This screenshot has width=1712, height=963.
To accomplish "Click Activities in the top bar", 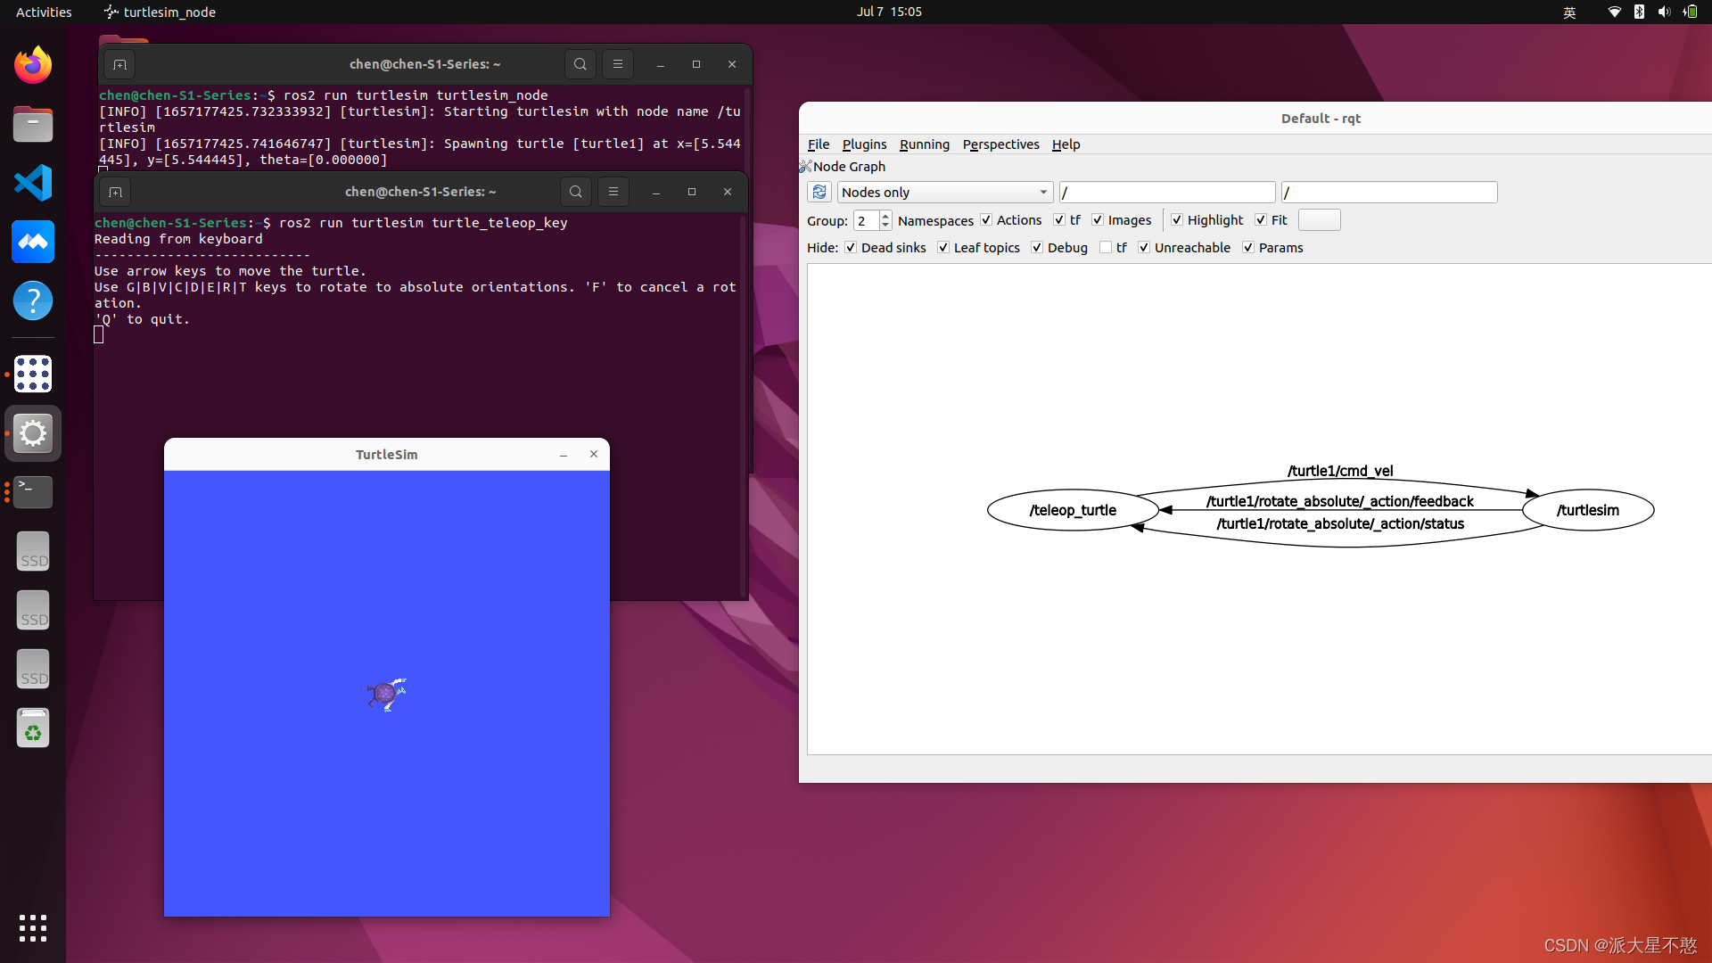I will pos(43,12).
